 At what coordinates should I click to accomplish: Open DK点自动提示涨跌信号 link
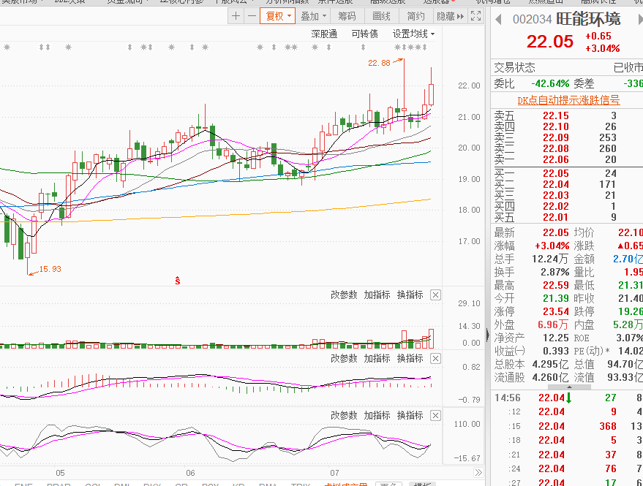568,100
